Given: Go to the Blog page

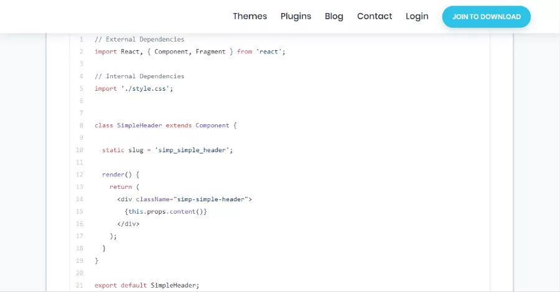Looking at the screenshot, I should pyautogui.click(x=334, y=16).
